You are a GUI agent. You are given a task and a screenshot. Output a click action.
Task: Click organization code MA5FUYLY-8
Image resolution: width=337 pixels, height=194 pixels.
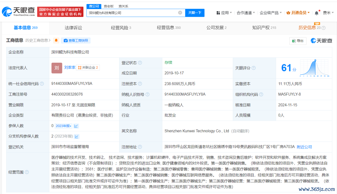(290, 94)
